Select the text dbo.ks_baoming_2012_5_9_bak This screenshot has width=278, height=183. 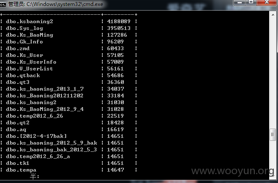pyautogui.click(x=51, y=143)
